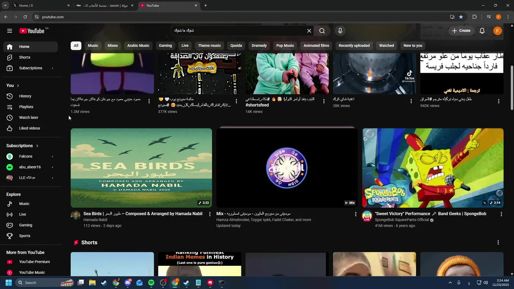Select the All filter chip
Viewport: 514px width, 289px height.
point(76,45)
